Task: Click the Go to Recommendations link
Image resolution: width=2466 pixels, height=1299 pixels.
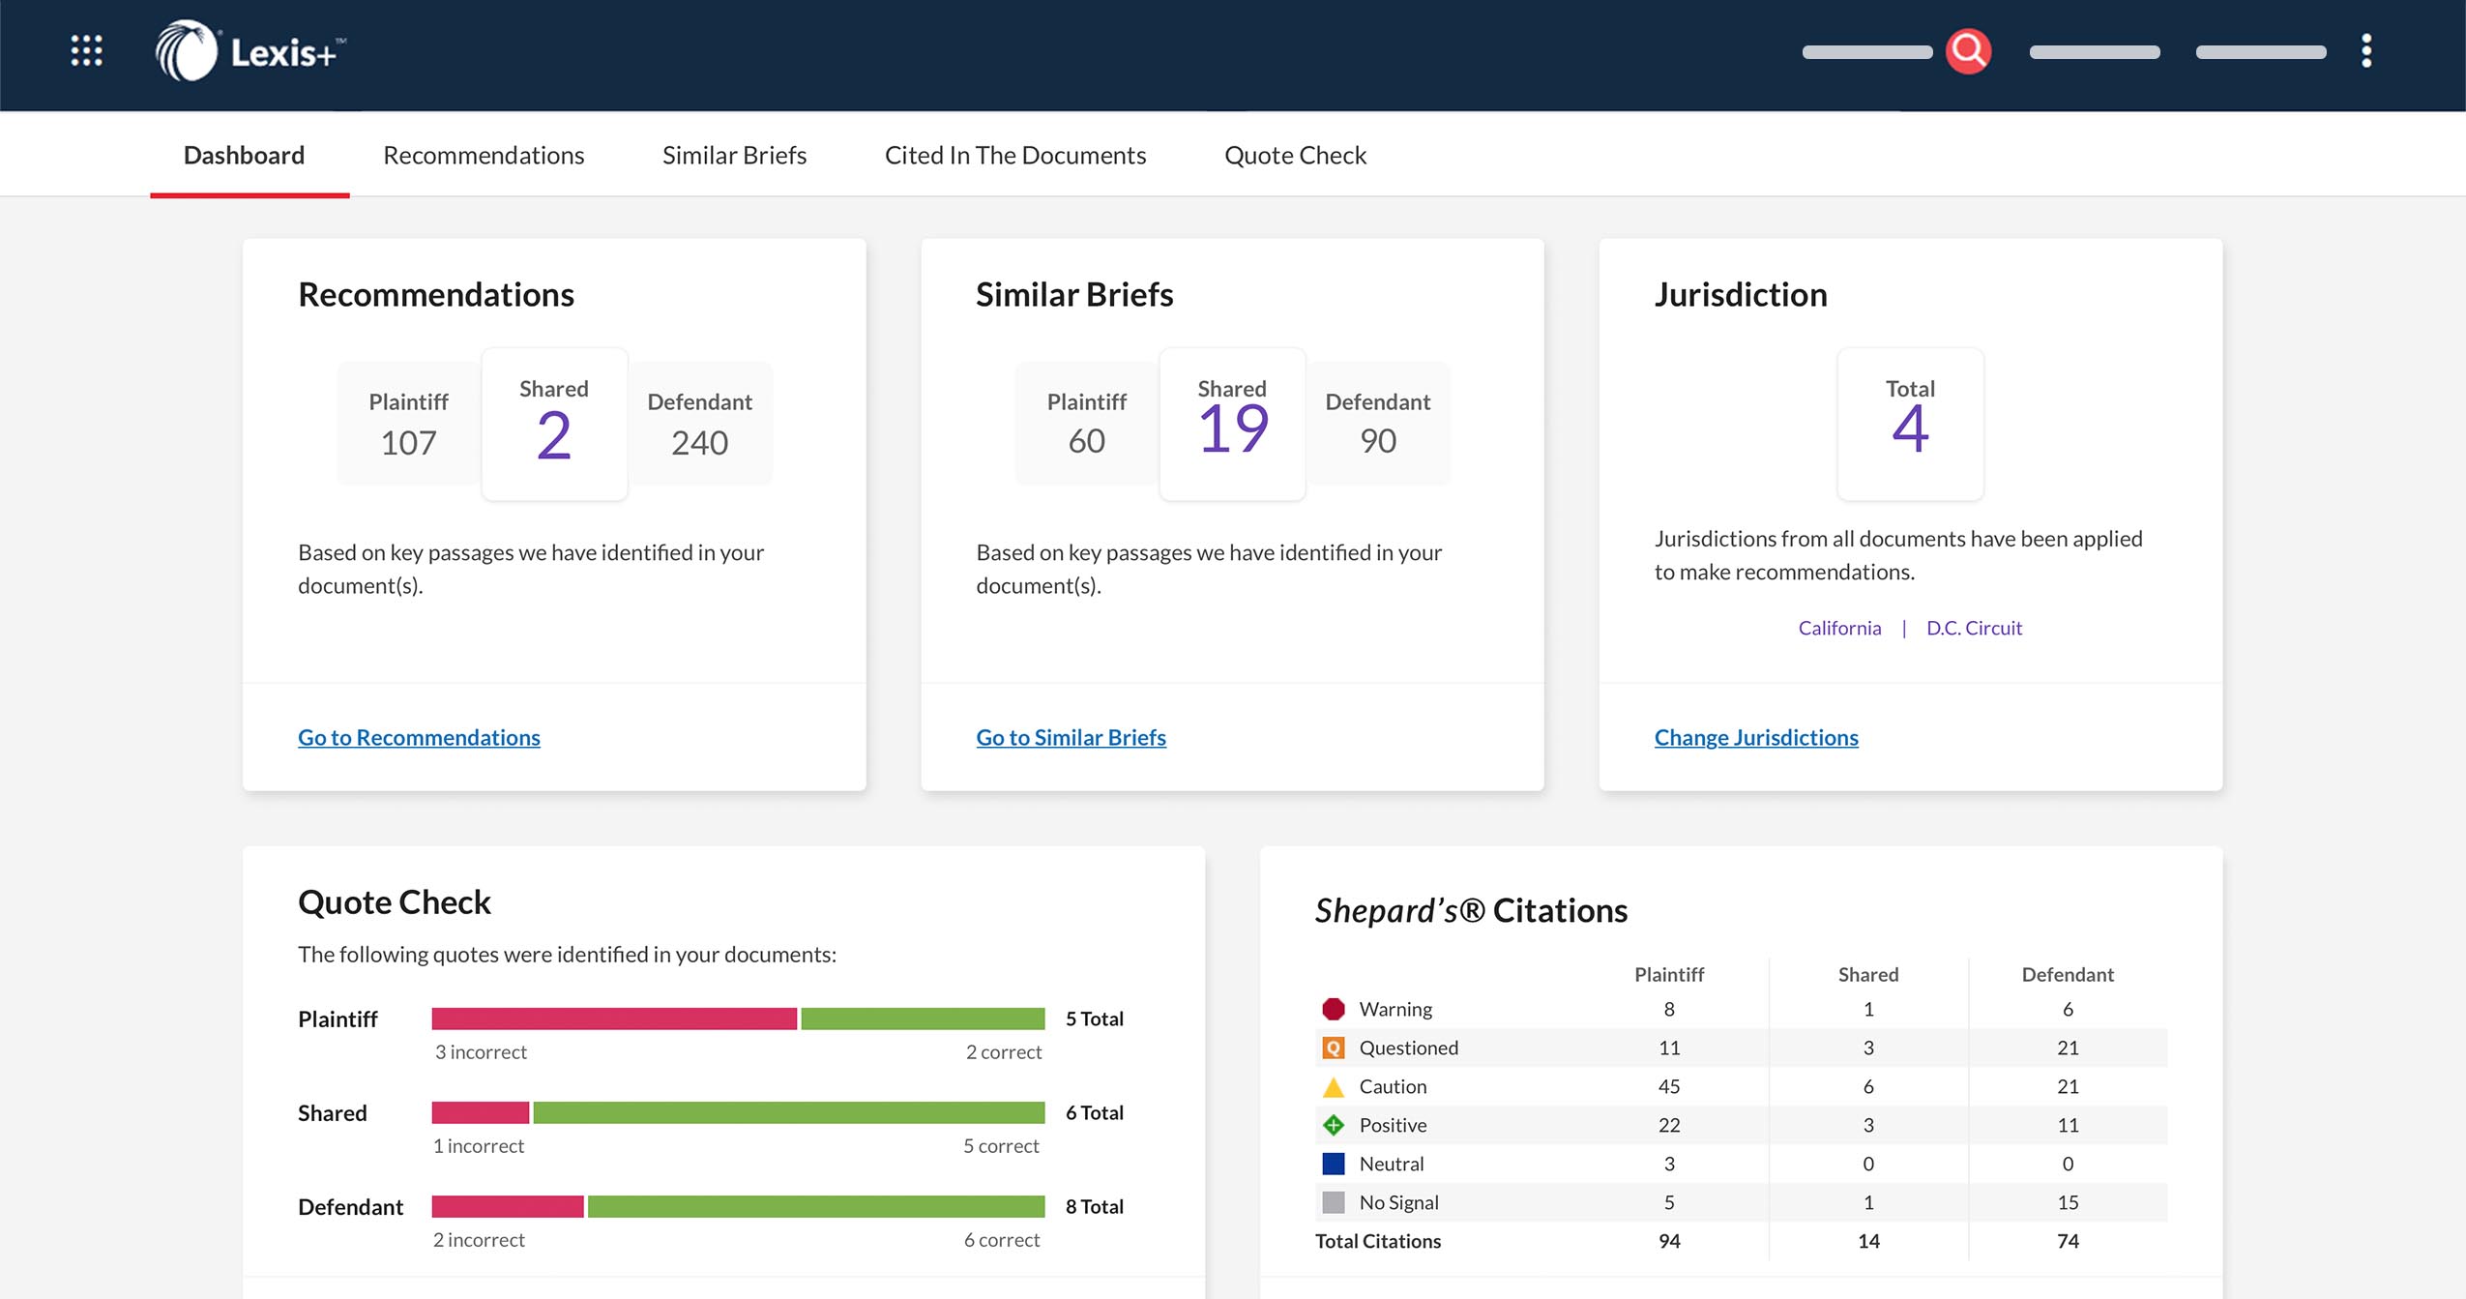Action: click(419, 736)
